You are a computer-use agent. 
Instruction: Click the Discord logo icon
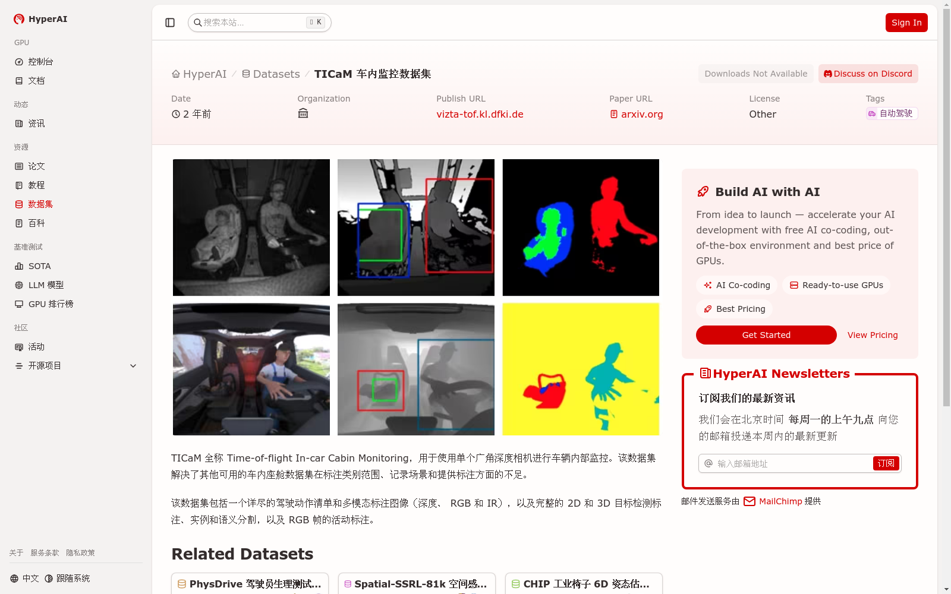pyautogui.click(x=828, y=74)
